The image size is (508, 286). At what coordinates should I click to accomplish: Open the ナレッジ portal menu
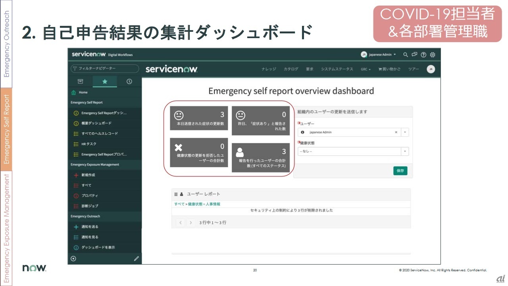[269, 69]
